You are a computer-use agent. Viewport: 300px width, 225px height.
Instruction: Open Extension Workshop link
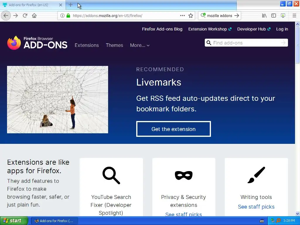point(210,29)
